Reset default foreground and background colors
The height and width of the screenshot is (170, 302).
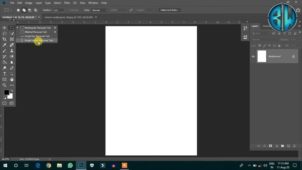pos(5,98)
